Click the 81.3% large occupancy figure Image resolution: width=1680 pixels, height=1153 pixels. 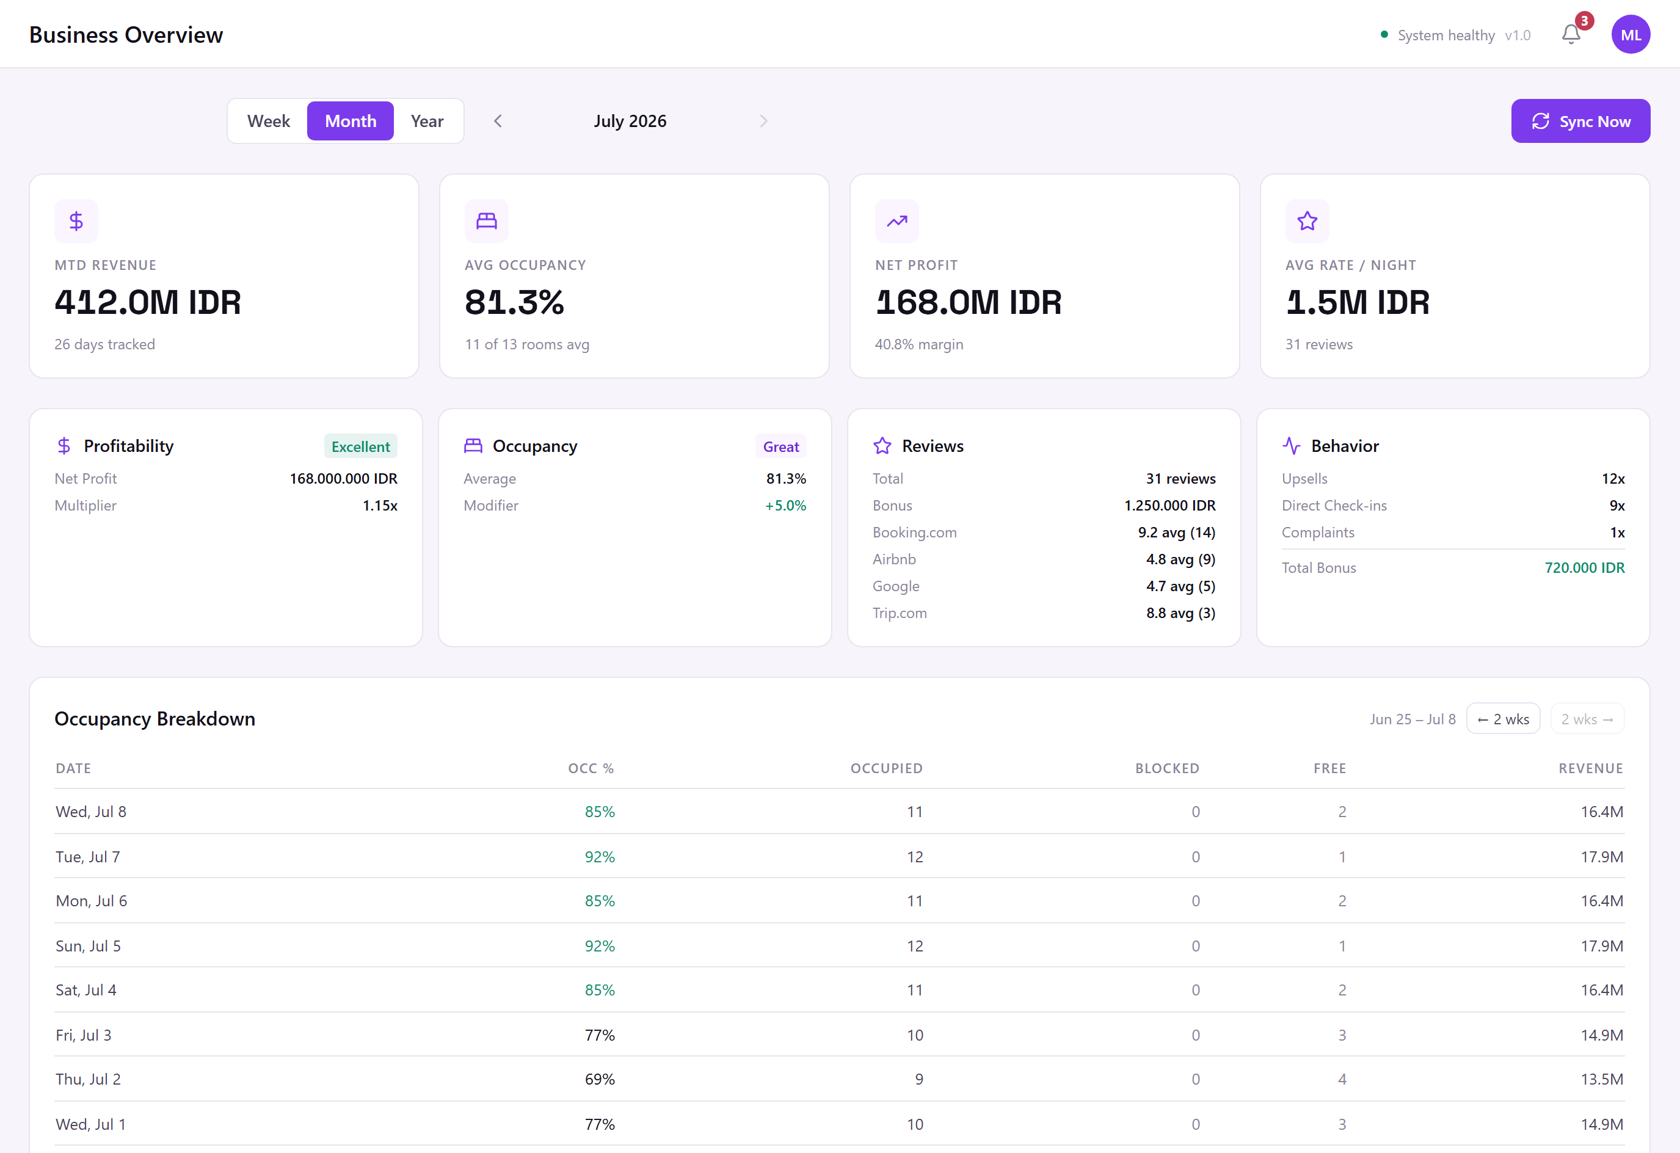tap(514, 302)
